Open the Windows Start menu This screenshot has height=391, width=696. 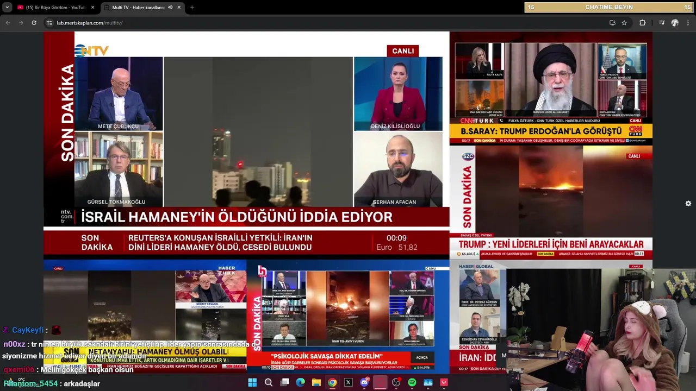click(x=252, y=382)
